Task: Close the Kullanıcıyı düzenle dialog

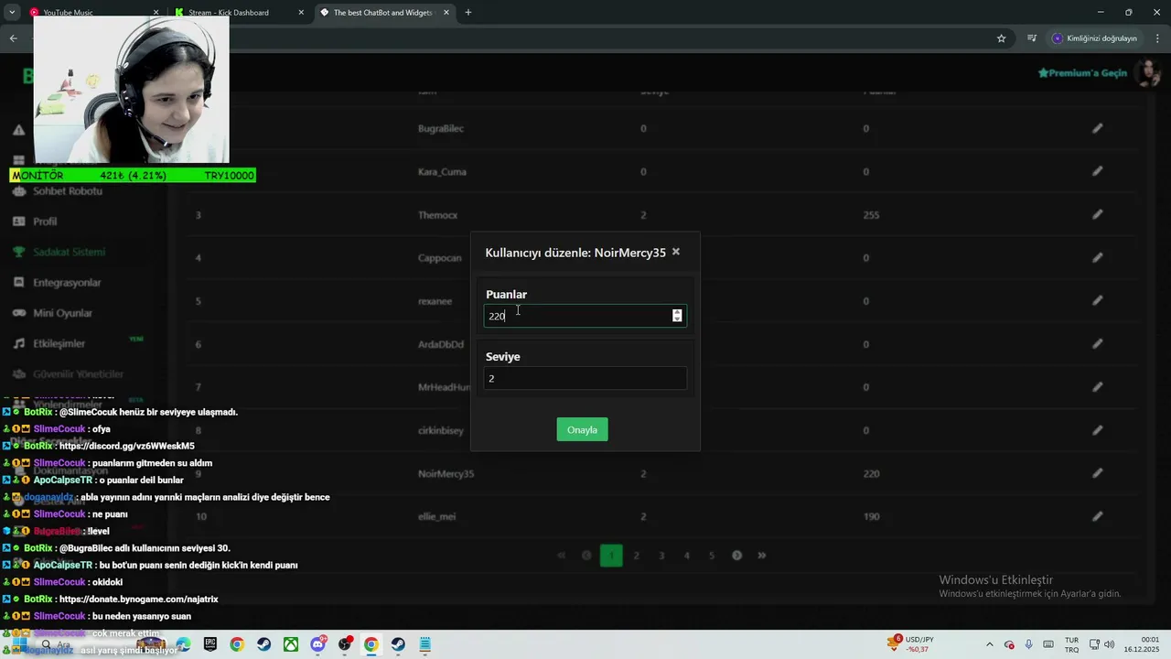Action: (676, 252)
